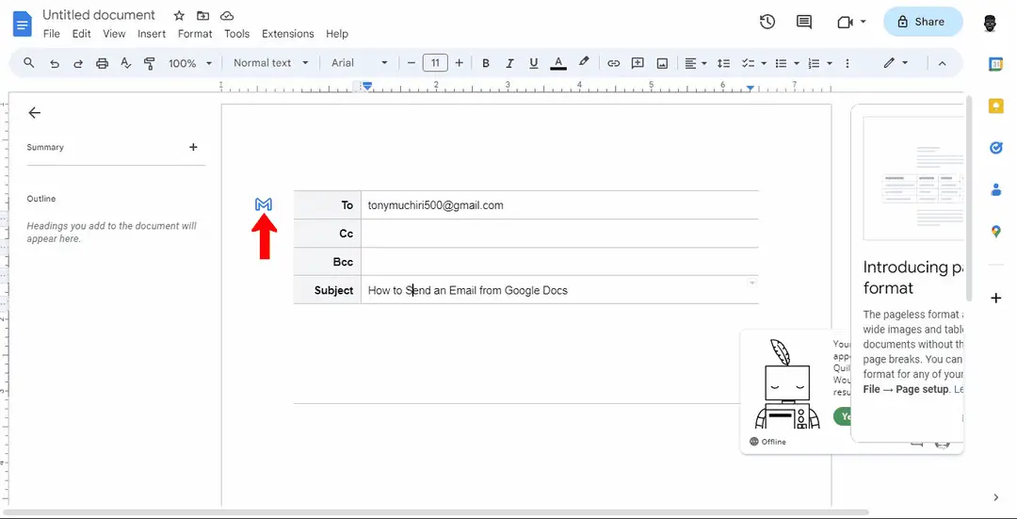
Task: Click the Untitled document title
Action: coord(99,15)
